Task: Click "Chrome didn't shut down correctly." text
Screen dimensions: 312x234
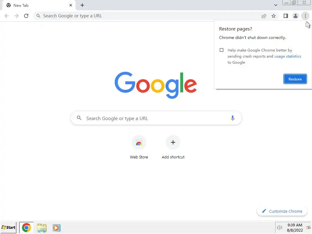Action: pyautogui.click(x=252, y=37)
